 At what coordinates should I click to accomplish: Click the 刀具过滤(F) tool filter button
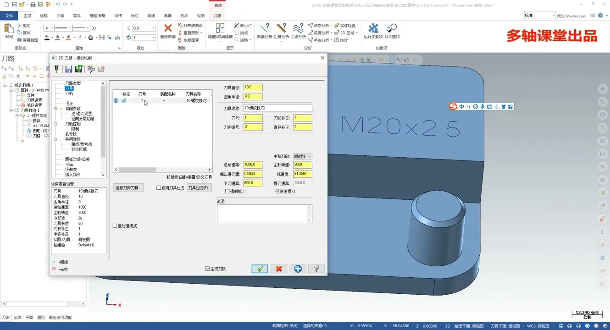point(199,188)
